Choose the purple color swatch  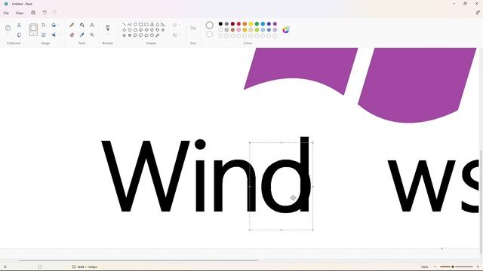pyautogui.click(x=275, y=23)
